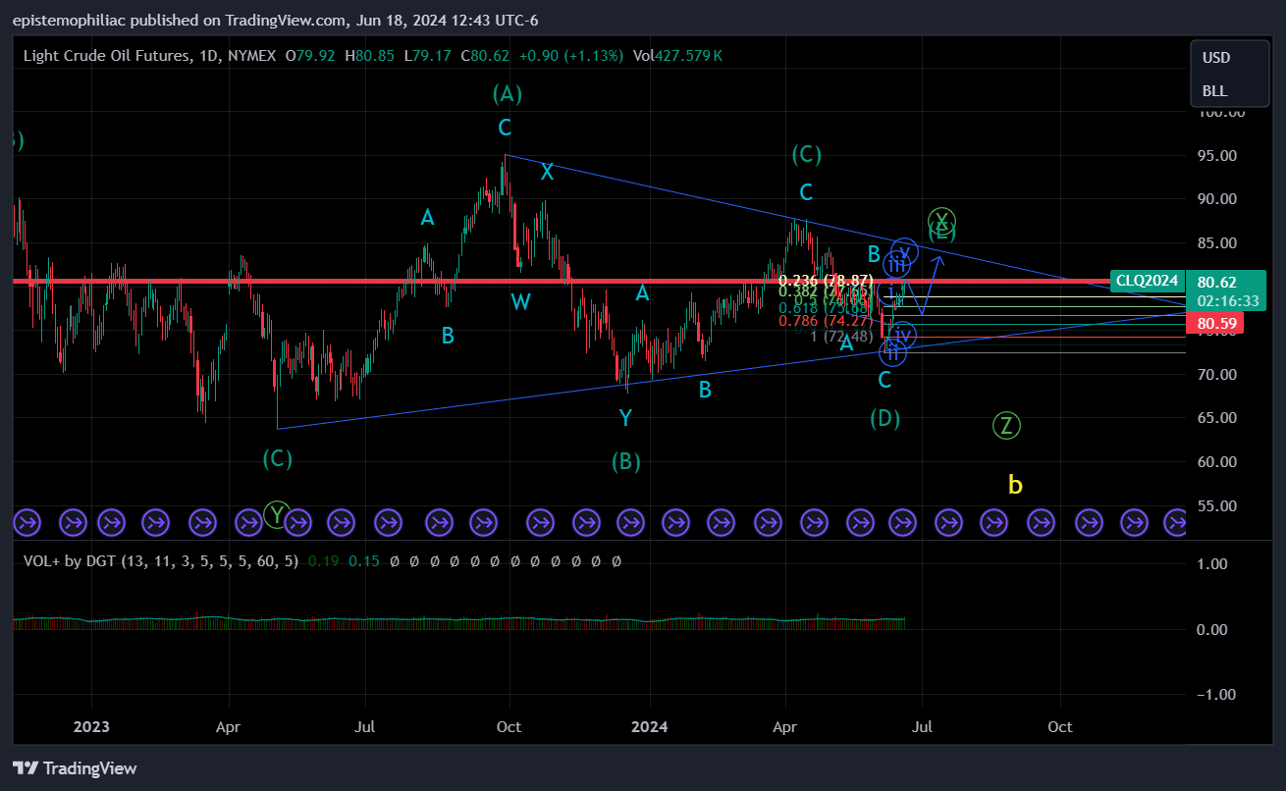This screenshot has width=1286, height=791.
Task: Click the blue circled ii wave marker
Action: (892, 351)
